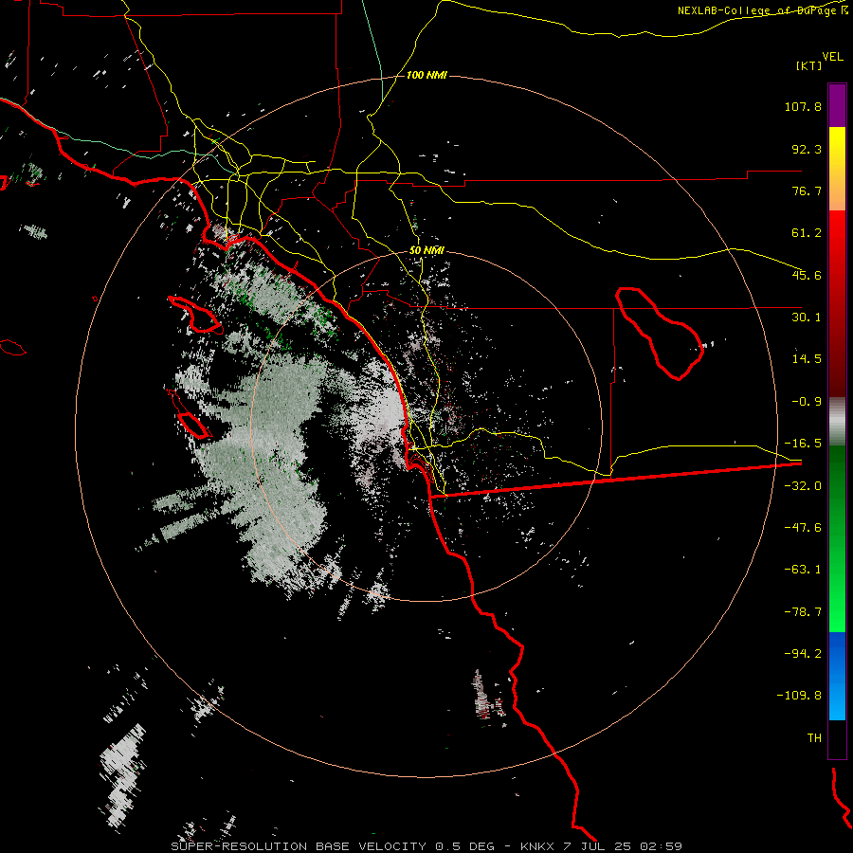The width and height of the screenshot is (853, 853).
Task: Select the -47.6 legend value
Action: tap(803, 528)
